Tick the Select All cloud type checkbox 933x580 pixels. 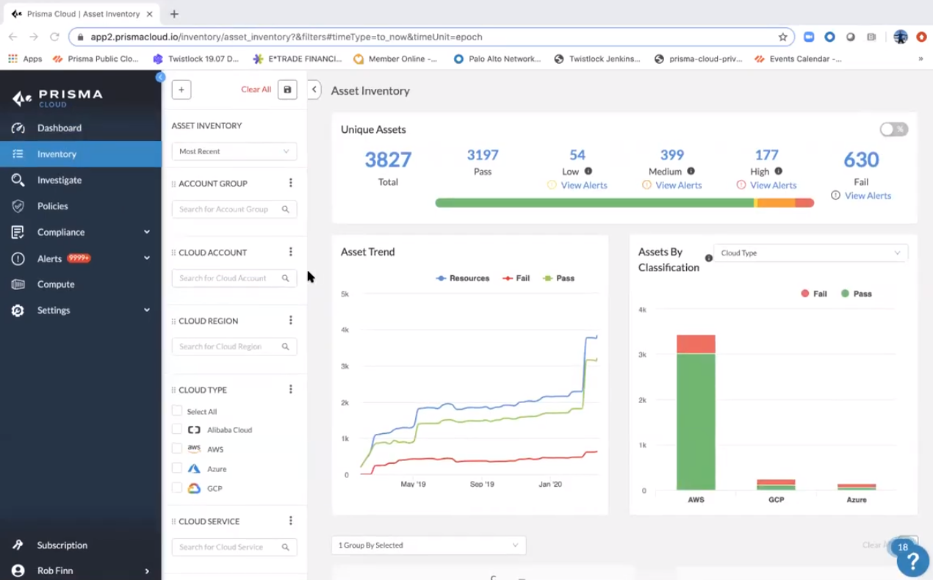(x=177, y=411)
